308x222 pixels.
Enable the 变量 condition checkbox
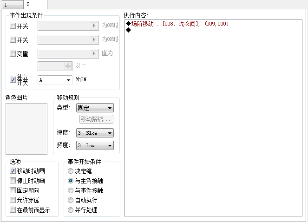pos(13,53)
